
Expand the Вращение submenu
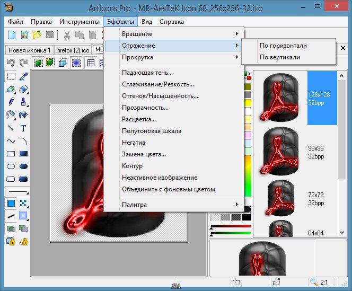(174, 34)
